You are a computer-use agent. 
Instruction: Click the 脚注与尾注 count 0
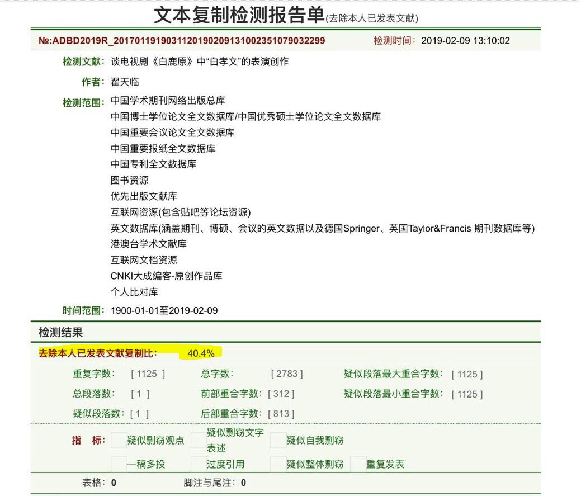pyautogui.click(x=243, y=483)
